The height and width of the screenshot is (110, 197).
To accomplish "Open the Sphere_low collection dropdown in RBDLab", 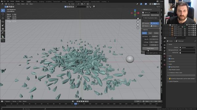I will pyautogui.click(x=151, y=13).
